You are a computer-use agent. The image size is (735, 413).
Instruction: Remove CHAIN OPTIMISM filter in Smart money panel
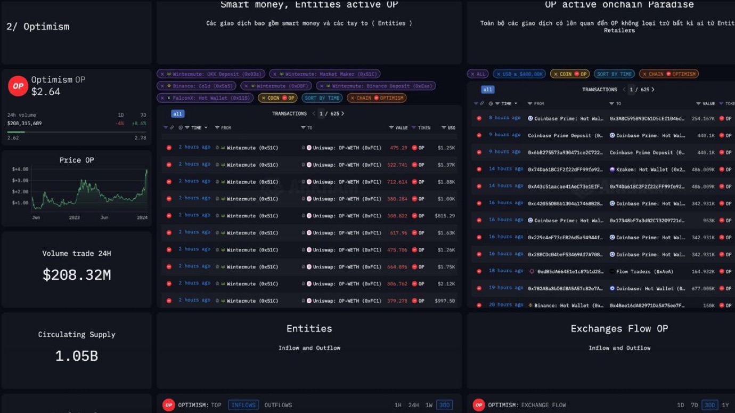(352, 98)
